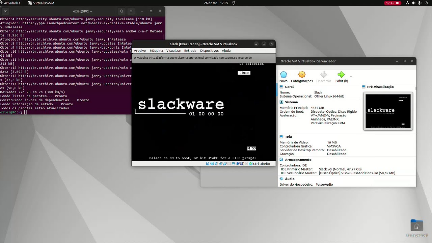Screen dimensions: 432x243
Task: Click the 4434 MB memory value
Action: pyautogui.click(x=317, y=108)
